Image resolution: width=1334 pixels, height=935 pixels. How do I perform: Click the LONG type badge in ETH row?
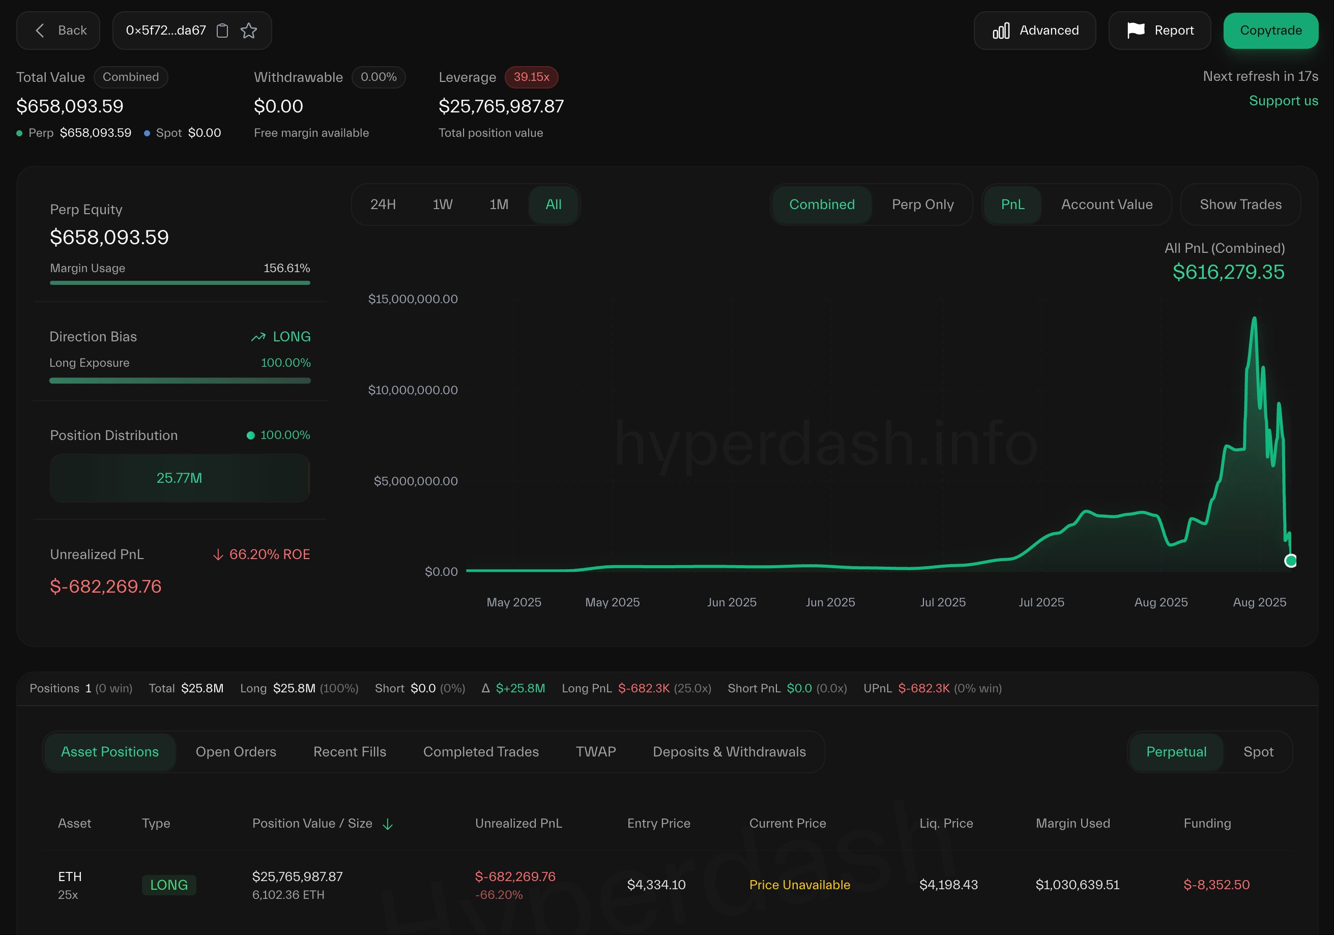point(169,885)
